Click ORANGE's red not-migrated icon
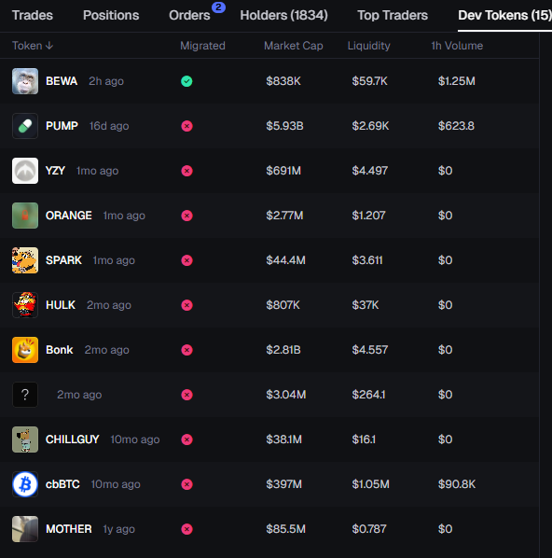 coord(186,216)
